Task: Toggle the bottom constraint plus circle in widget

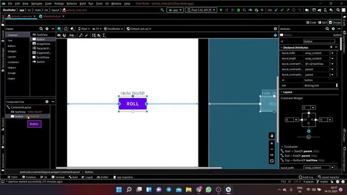Action: click(309, 131)
